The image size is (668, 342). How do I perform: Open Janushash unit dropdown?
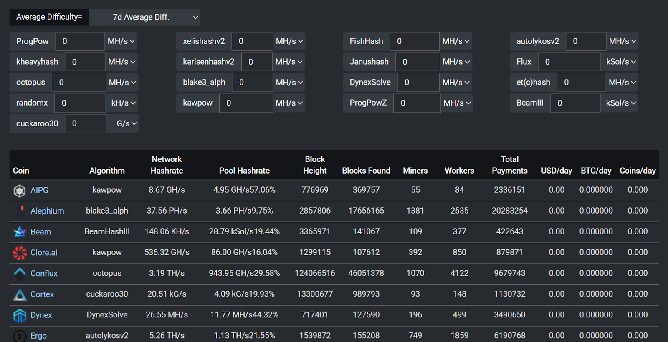coord(456,62)
